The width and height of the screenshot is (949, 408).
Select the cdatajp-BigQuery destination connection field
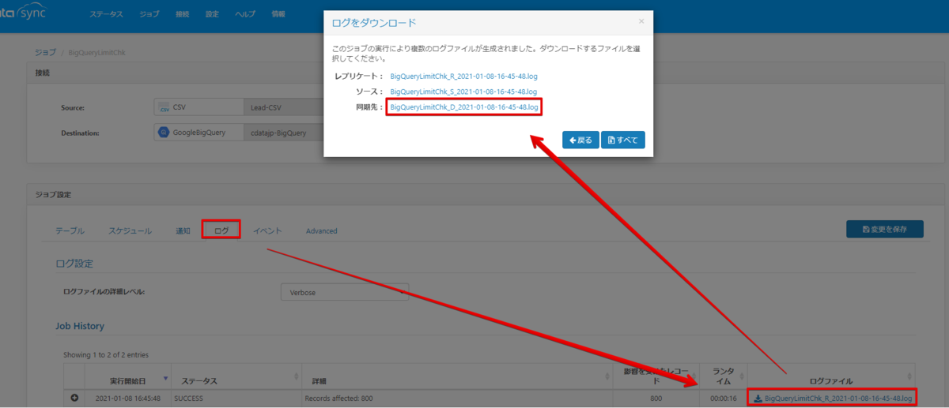click(285, 133)
